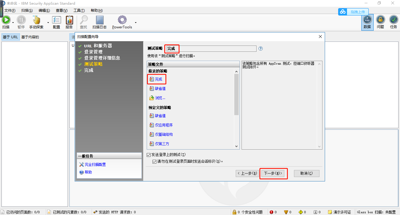The image size is (400, 215).
Task: Click the 上一步(B) back button
Action: [x=248, y=173]
